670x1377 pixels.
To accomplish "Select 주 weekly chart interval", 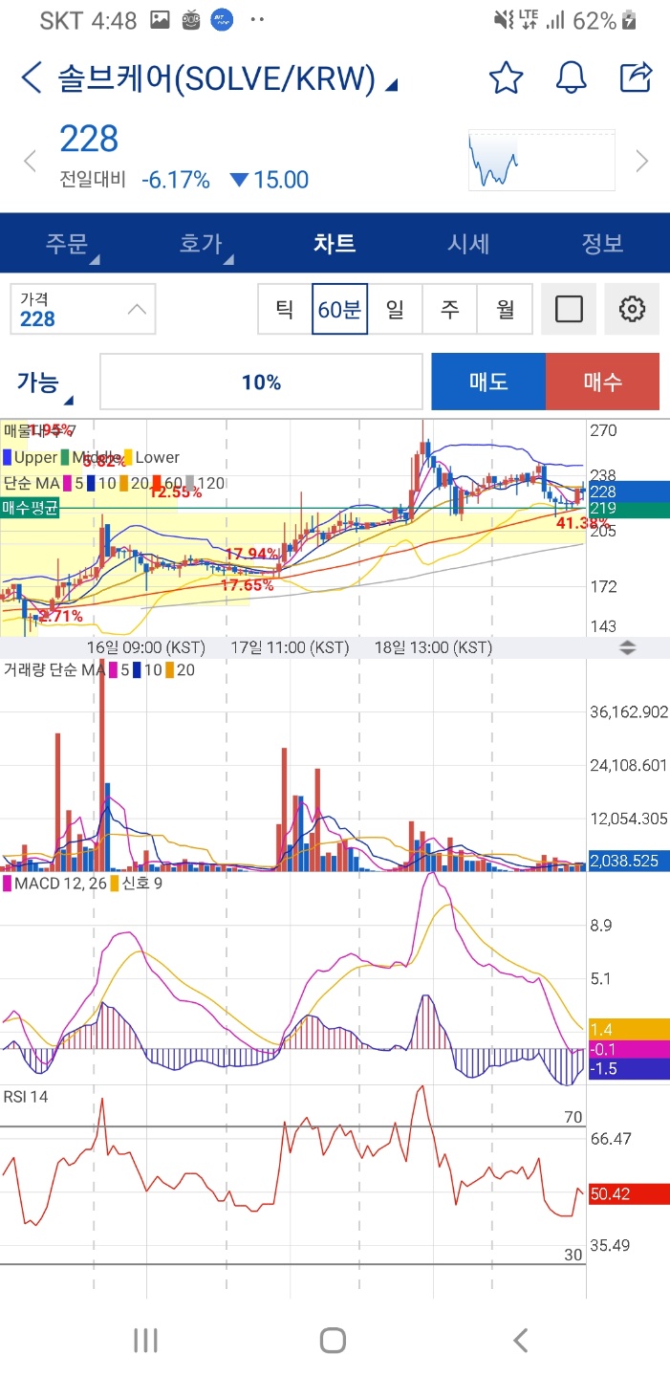I will [x=449, y=309].
